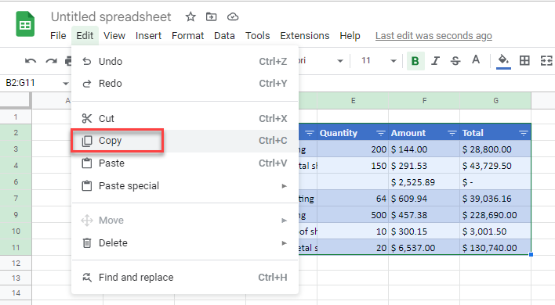Star the Untitled spreadsheet
The width and height of the screenshot is (555, 305).
190,16
